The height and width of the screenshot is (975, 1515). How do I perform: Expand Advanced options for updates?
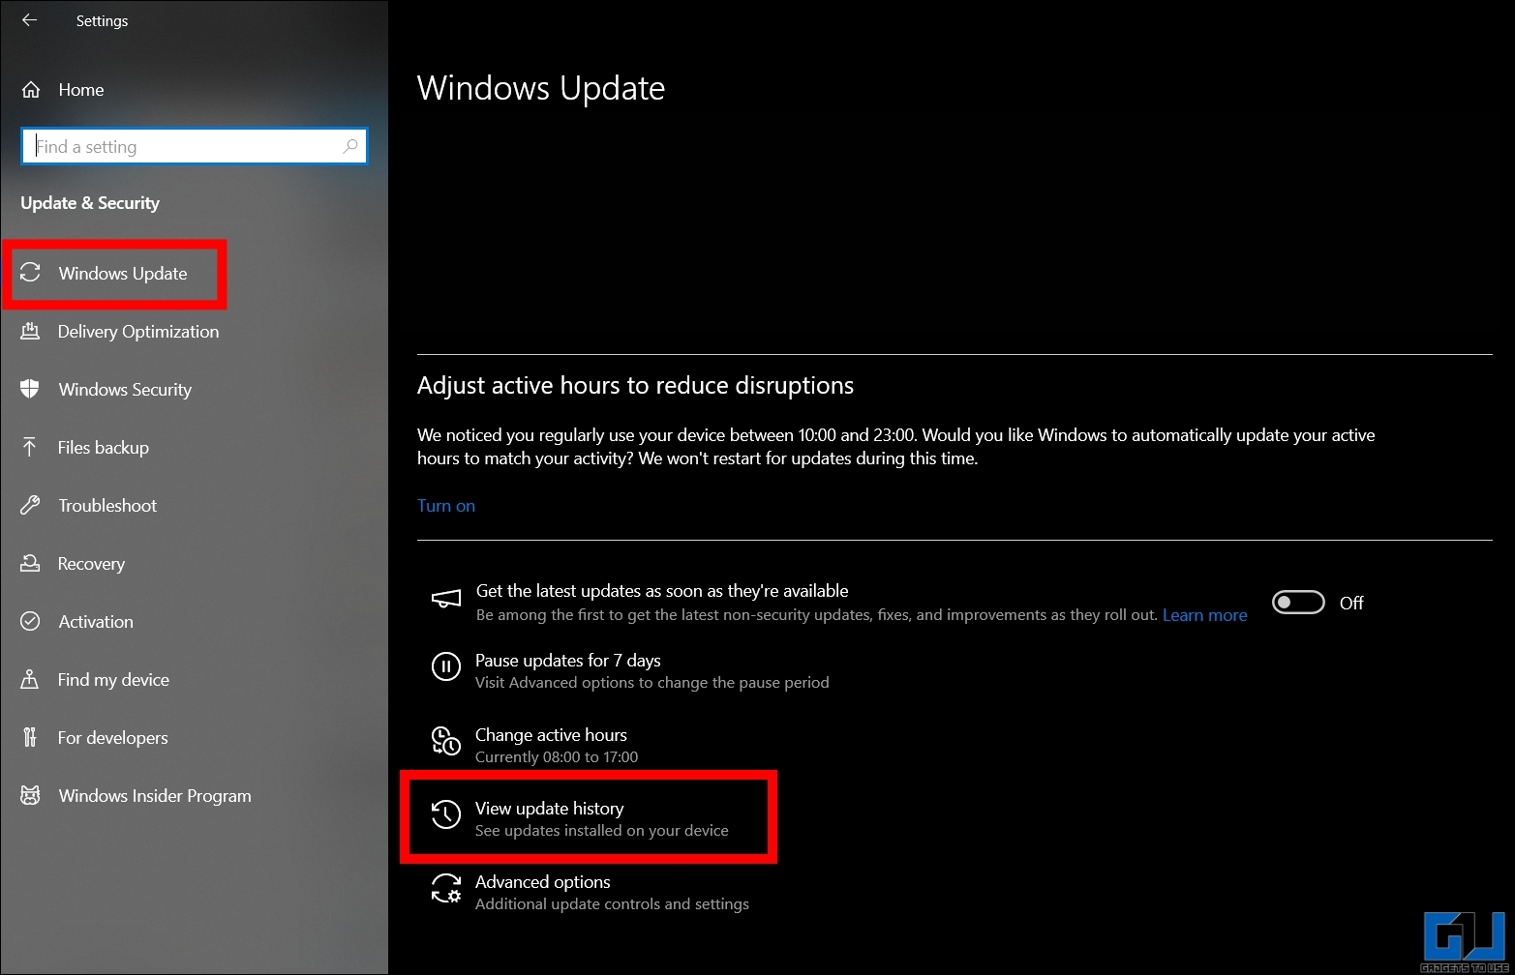[542, 881]
